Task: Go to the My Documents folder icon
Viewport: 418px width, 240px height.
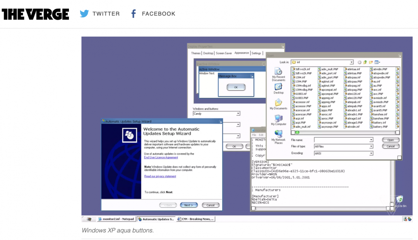Action: pyautogui.click(x=278, y=103)
